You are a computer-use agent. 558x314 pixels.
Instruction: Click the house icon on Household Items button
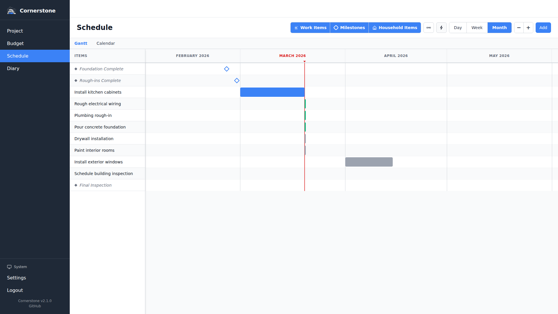[x=375, y=28]
